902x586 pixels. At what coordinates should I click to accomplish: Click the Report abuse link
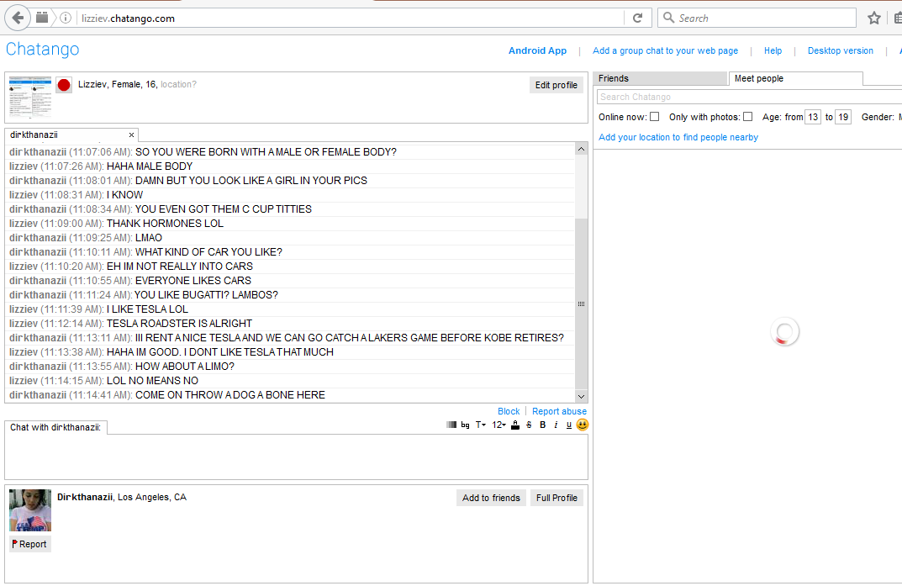coord(559,411)
